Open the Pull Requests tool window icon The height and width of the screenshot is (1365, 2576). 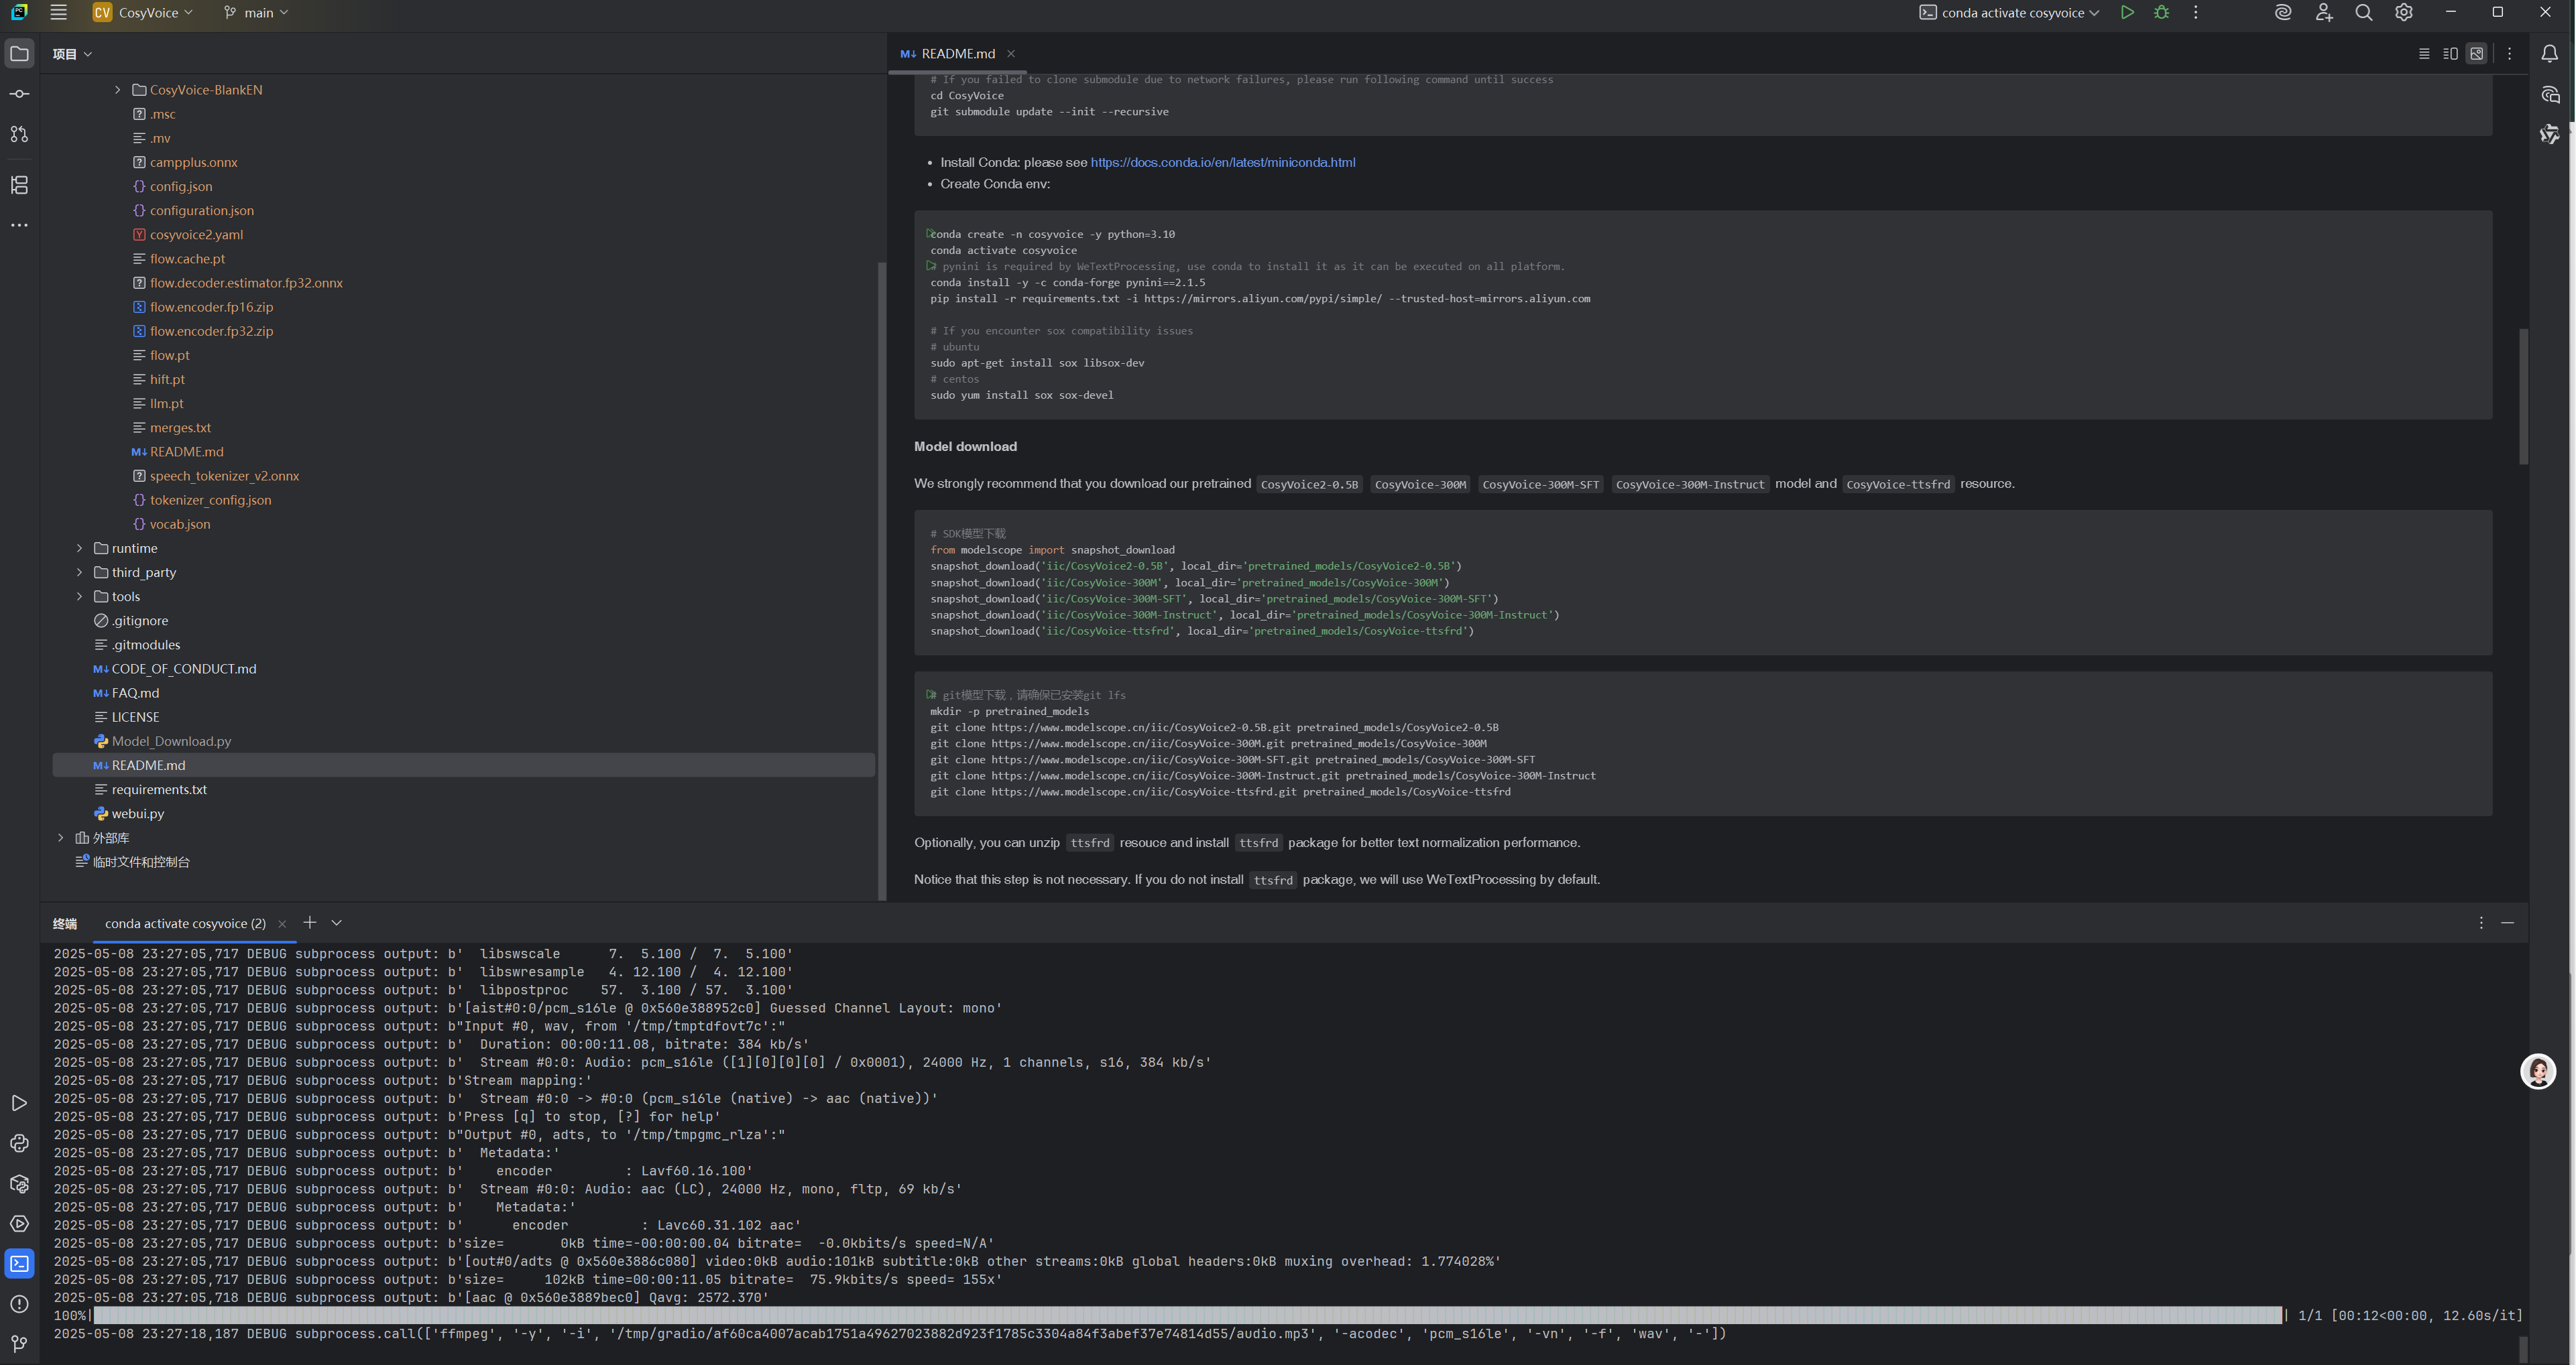point(19,134)
